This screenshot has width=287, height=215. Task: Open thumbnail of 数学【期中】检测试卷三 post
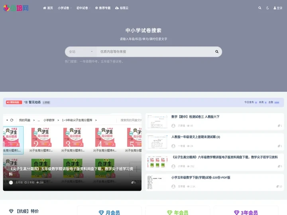[x=157, y=121]
